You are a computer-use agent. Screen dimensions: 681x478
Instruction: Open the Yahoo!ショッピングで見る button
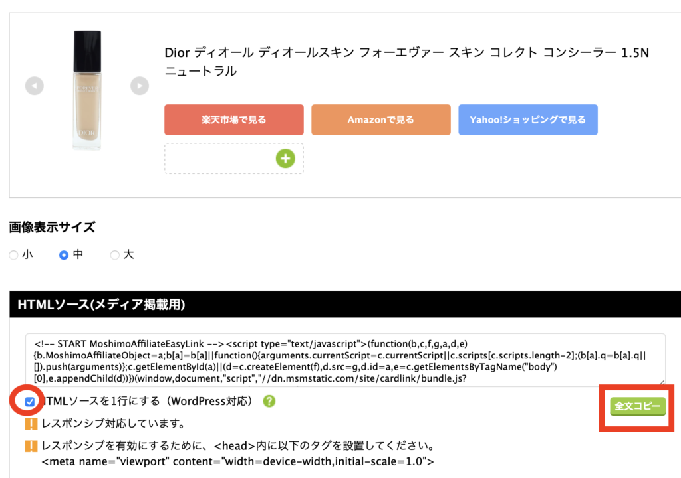(527, 119)
